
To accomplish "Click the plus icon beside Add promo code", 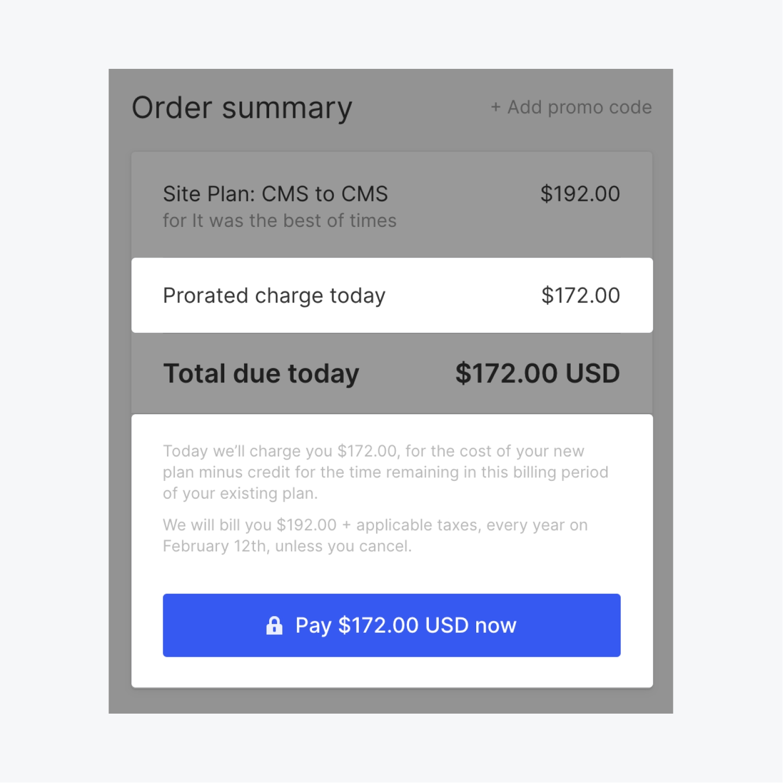I will tap(496, 107).
